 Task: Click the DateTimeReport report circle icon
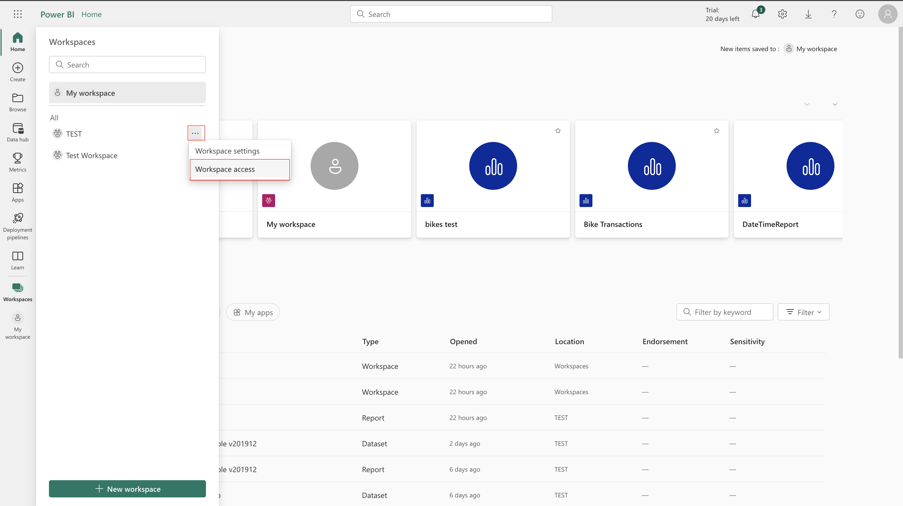pyautogui.click(x=810, y=166)
